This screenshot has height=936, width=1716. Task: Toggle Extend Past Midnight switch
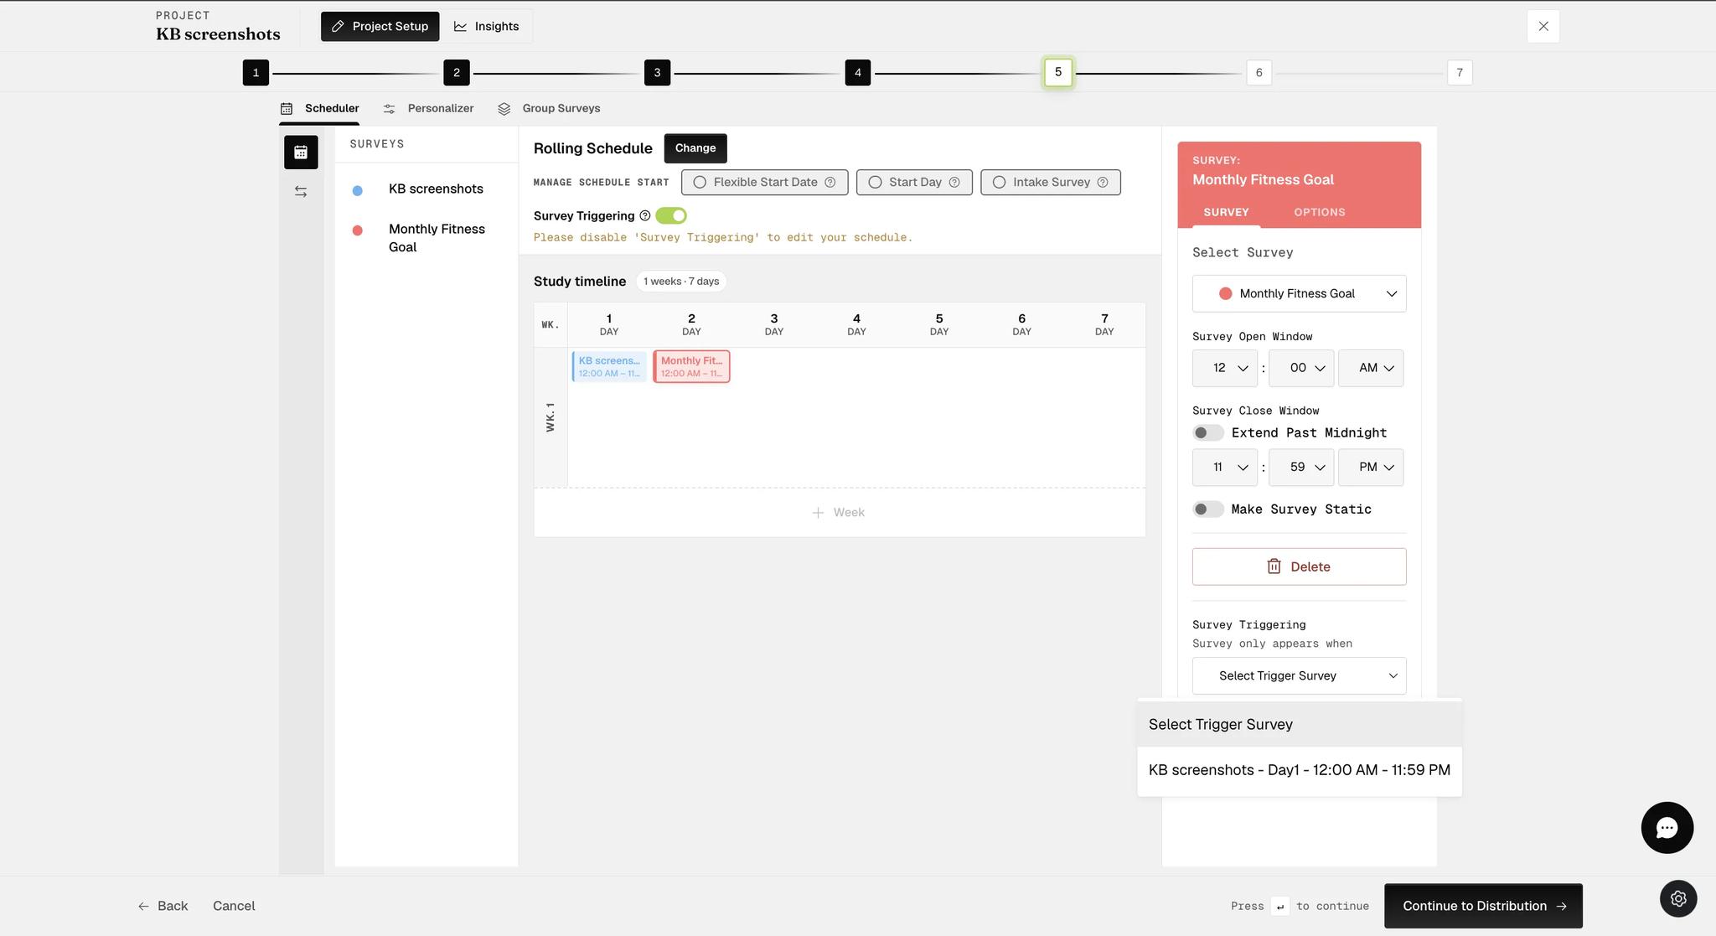[1208, 432]
